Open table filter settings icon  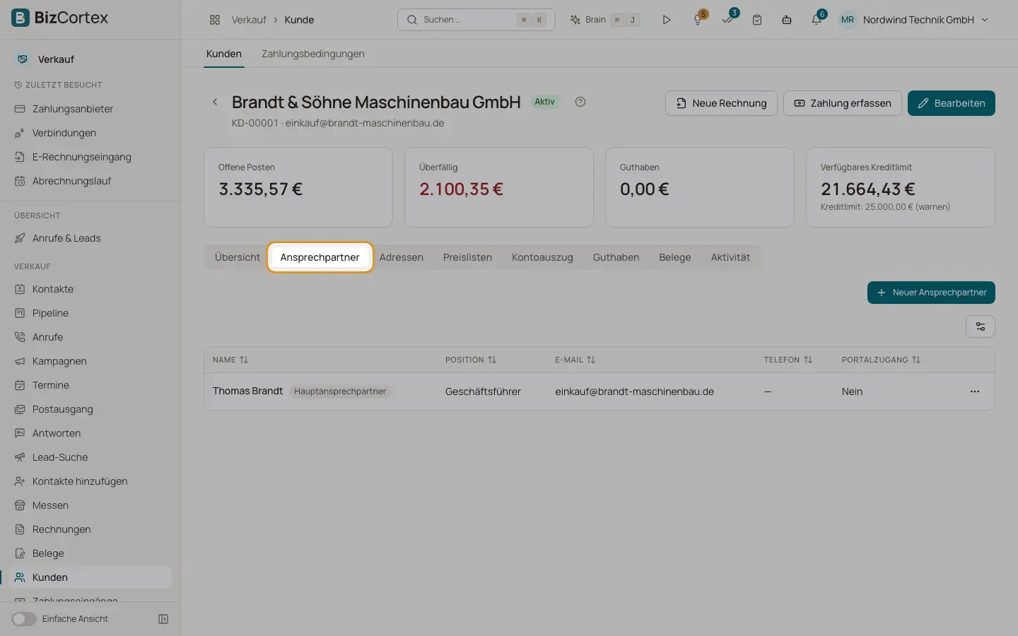tap(981, 326)
